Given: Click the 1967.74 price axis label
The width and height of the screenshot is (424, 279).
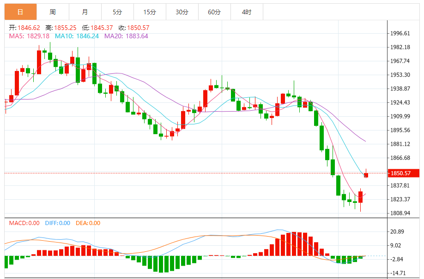Looking at the screenshot, I should point(400,61).
